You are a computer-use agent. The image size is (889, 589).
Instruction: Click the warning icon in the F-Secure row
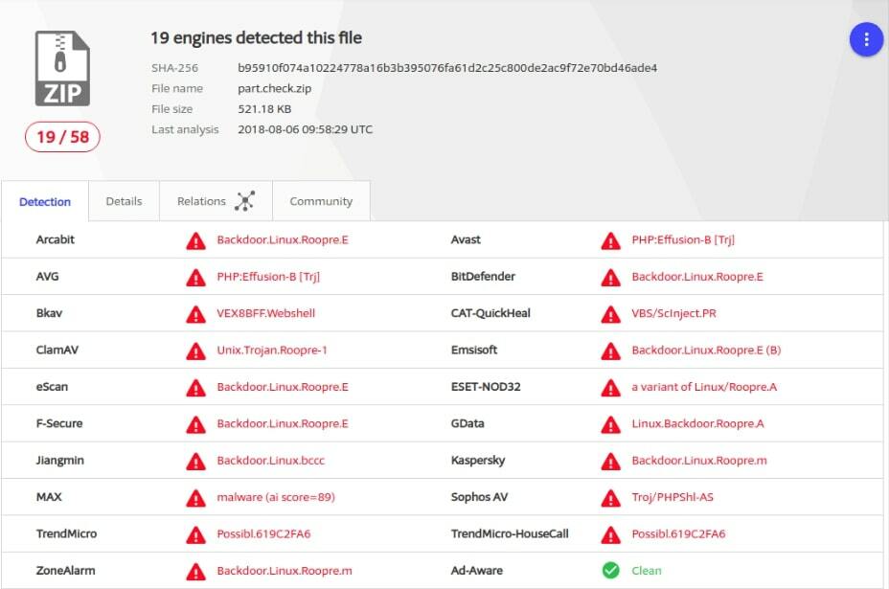pos(195,425)
